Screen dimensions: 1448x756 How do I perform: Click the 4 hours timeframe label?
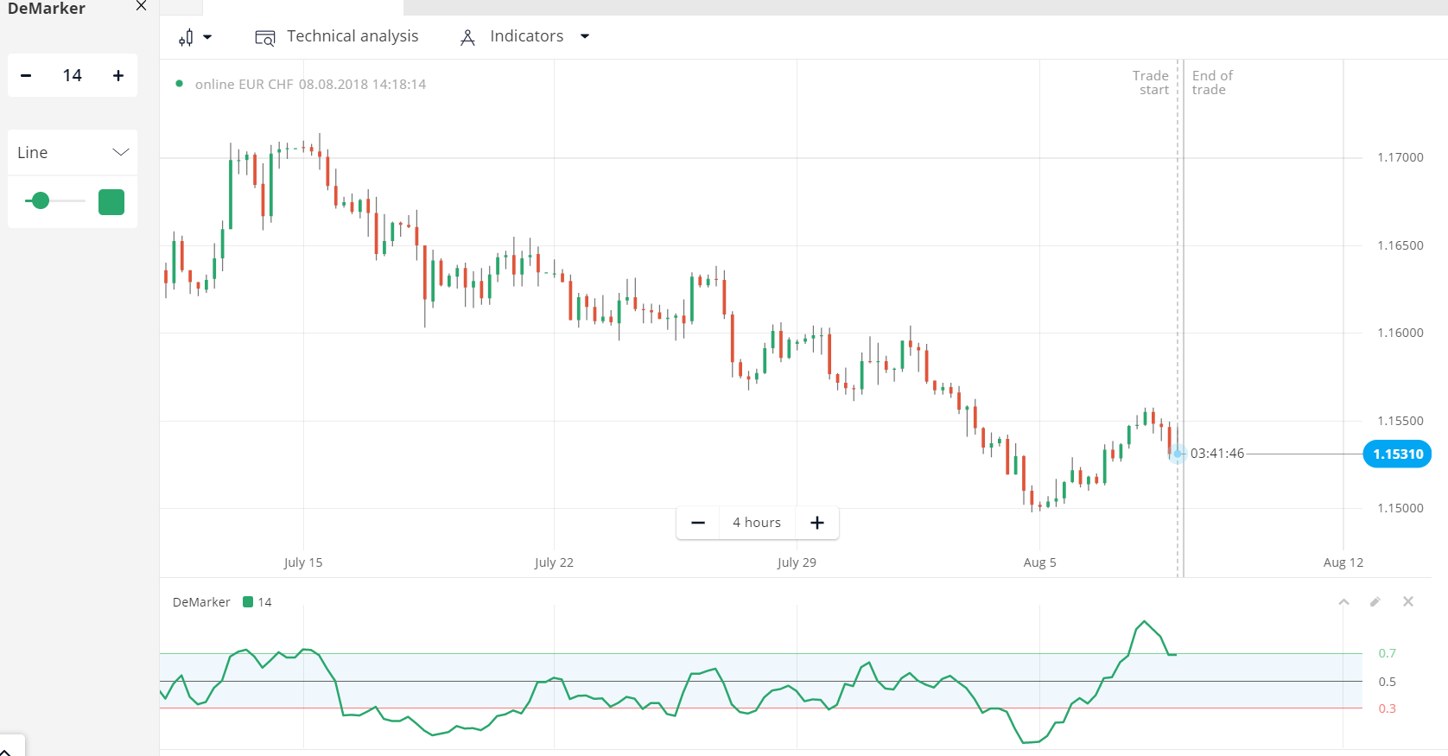(x=757, y=523)
